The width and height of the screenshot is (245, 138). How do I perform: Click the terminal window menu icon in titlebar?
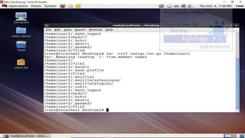tap(47, 26)
